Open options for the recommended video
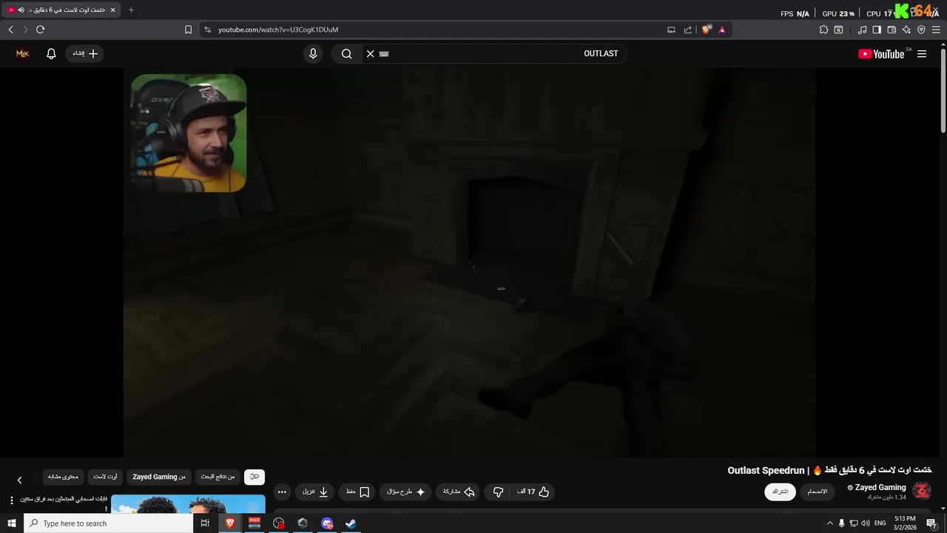The height and width of the screenshot is (533, 947). (11, 501)
